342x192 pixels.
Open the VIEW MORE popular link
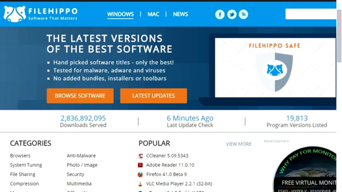point(239,144)
